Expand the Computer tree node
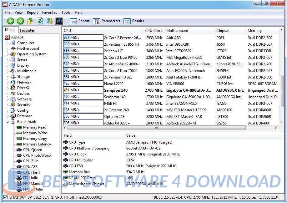Image resolution: width=287 pixels, height=203 pixels. 8,43
